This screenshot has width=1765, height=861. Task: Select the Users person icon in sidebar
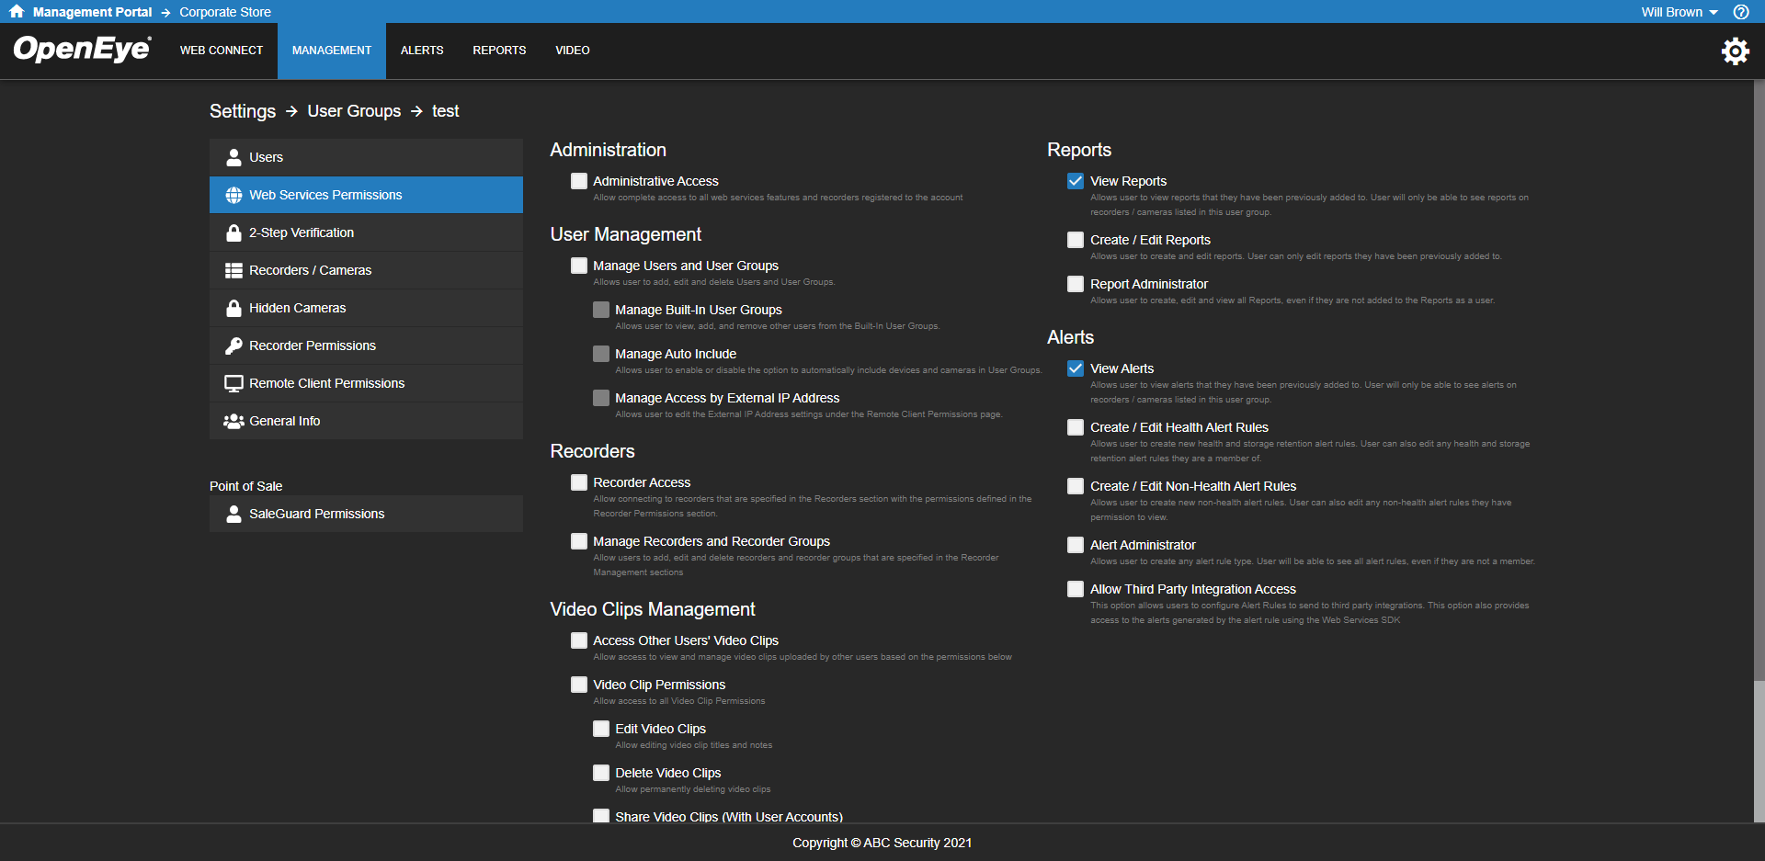(x=234, y=156)
